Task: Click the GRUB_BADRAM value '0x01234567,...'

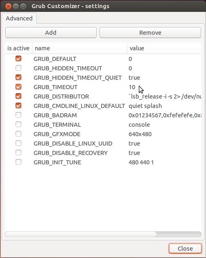Action: click(165, 115)
